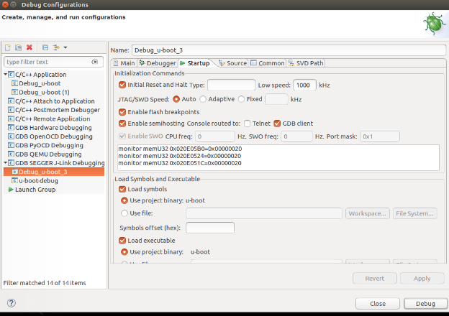Toggle Initial Reset and Halt checkbox
This screenshot has height=316, width=449.
(x=122, y=85)
